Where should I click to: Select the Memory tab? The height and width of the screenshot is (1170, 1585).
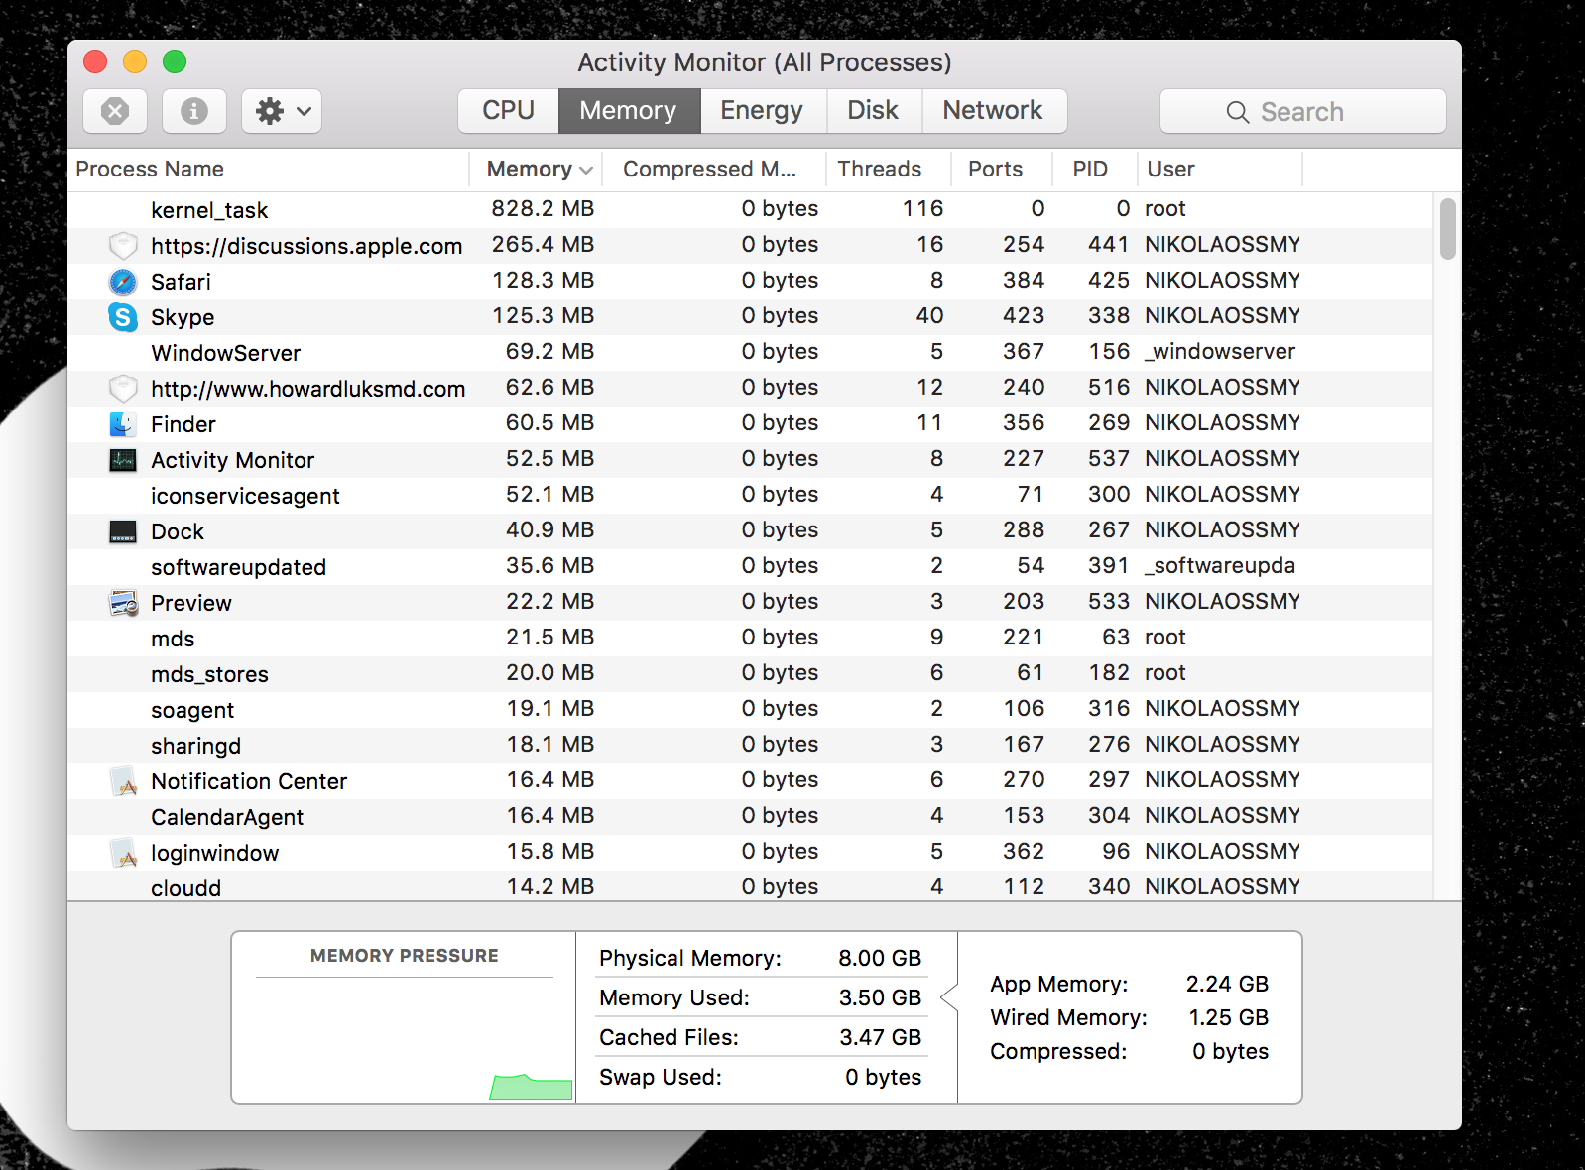click(x=629, y=111)
